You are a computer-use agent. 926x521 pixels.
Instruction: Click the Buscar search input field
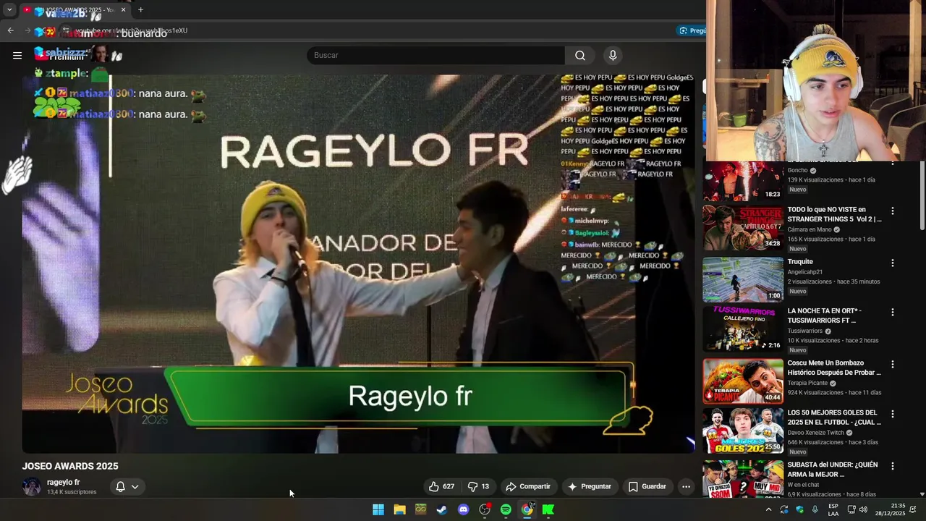(x=436, y=55)
